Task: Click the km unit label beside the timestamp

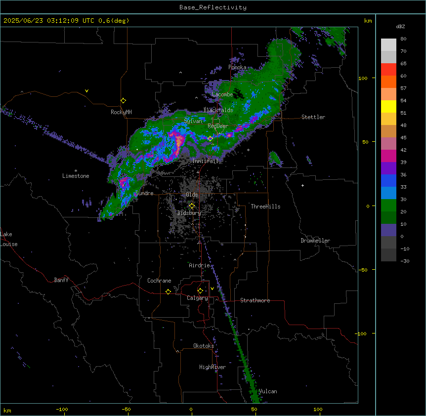Action: pyautogui.click(x=368, y=21)
